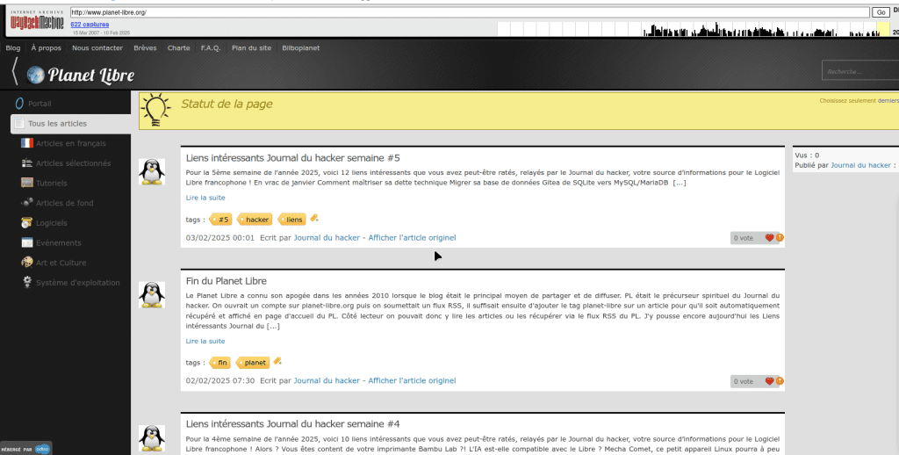Click the Recherche search box
The height and width of the screenshot is (455, 899).
pyautogui.click(x=860, y=71)
